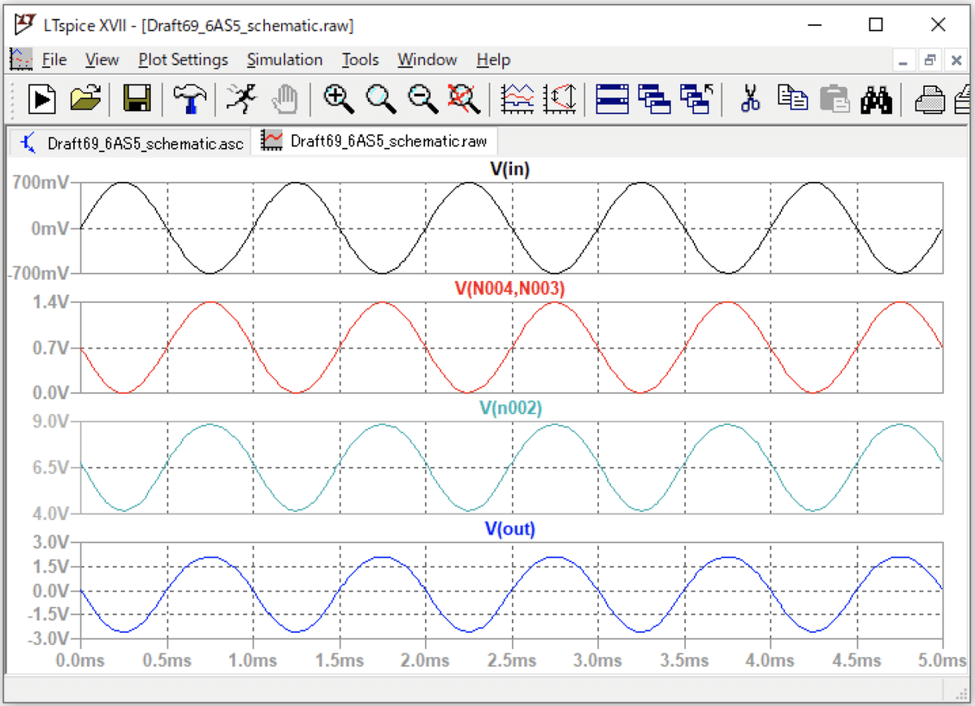
Task: Maximize the LTspice main window
Action: [876, 24]
